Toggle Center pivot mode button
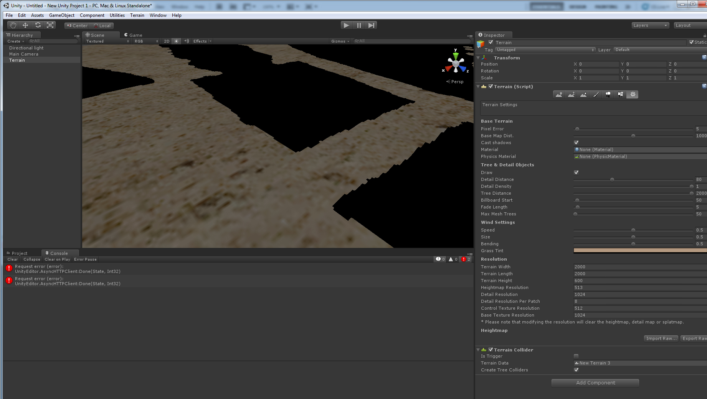 pyautogui.click(x=77, y=26)
